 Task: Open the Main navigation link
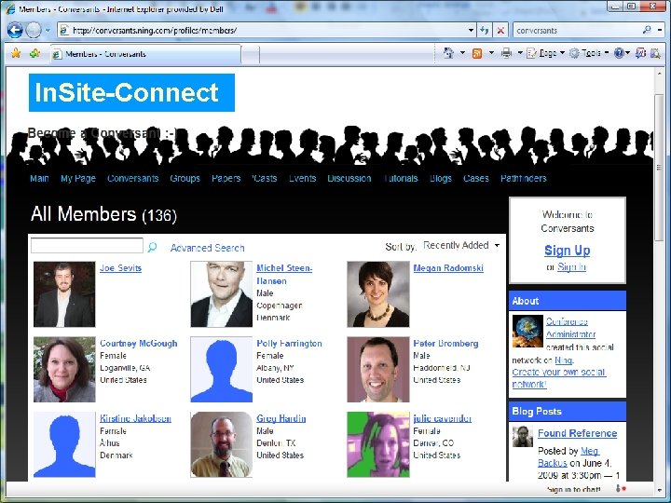(x=39, y=178)
